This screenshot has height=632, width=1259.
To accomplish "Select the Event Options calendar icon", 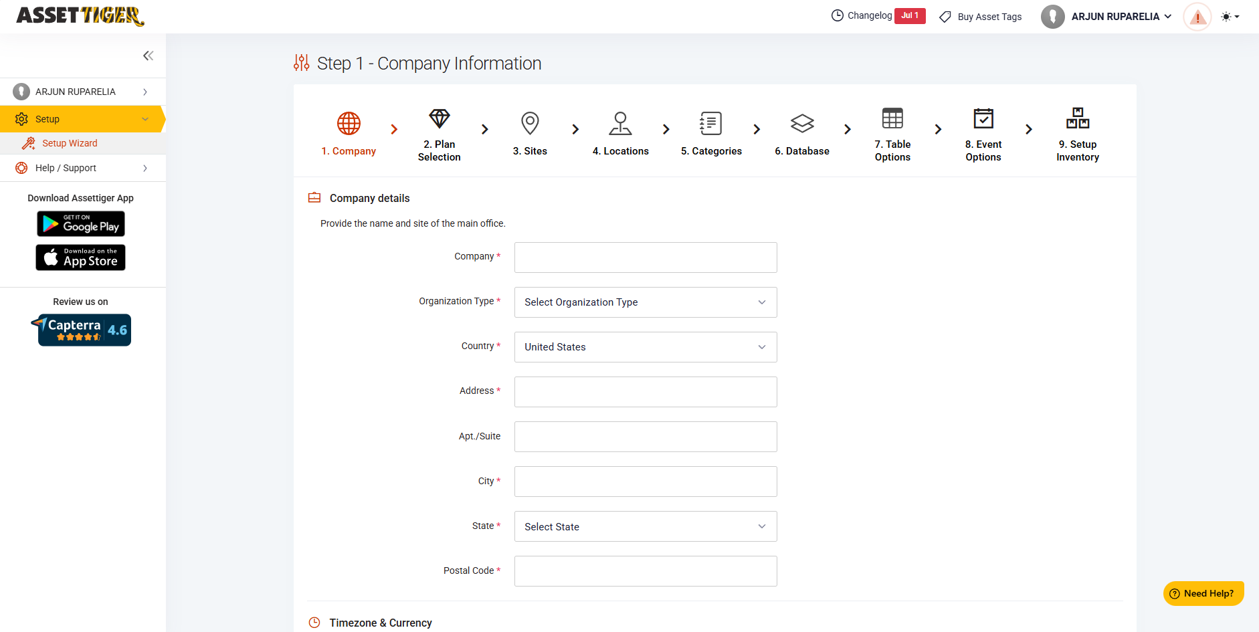I will coord(983,118).
